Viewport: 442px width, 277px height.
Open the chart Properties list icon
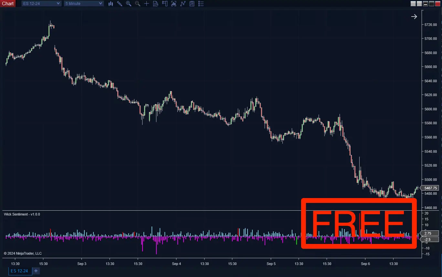[201, 4]
